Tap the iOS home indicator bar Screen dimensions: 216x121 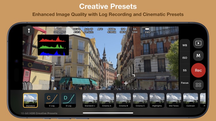click(x=108, y=113)
